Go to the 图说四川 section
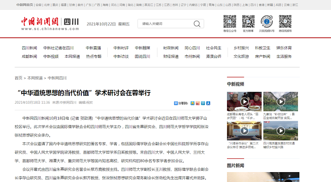This screenshot has width=331, height=182. [x=142, y=57]
